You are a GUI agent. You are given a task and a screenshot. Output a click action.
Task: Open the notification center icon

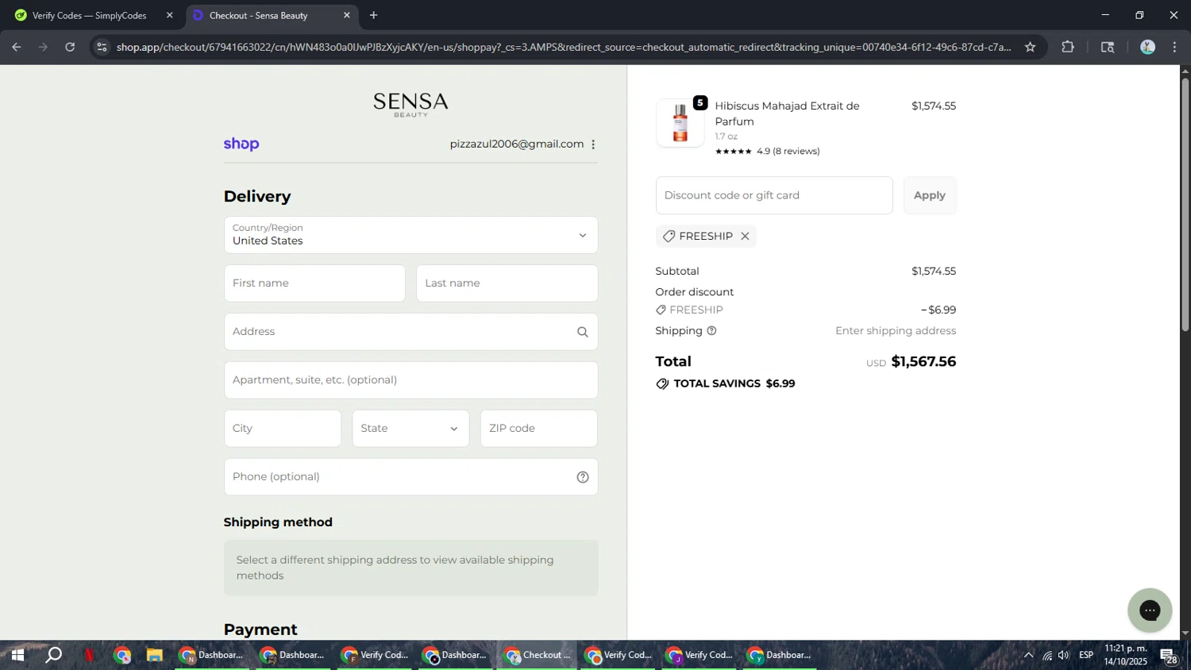point(1169,656)
